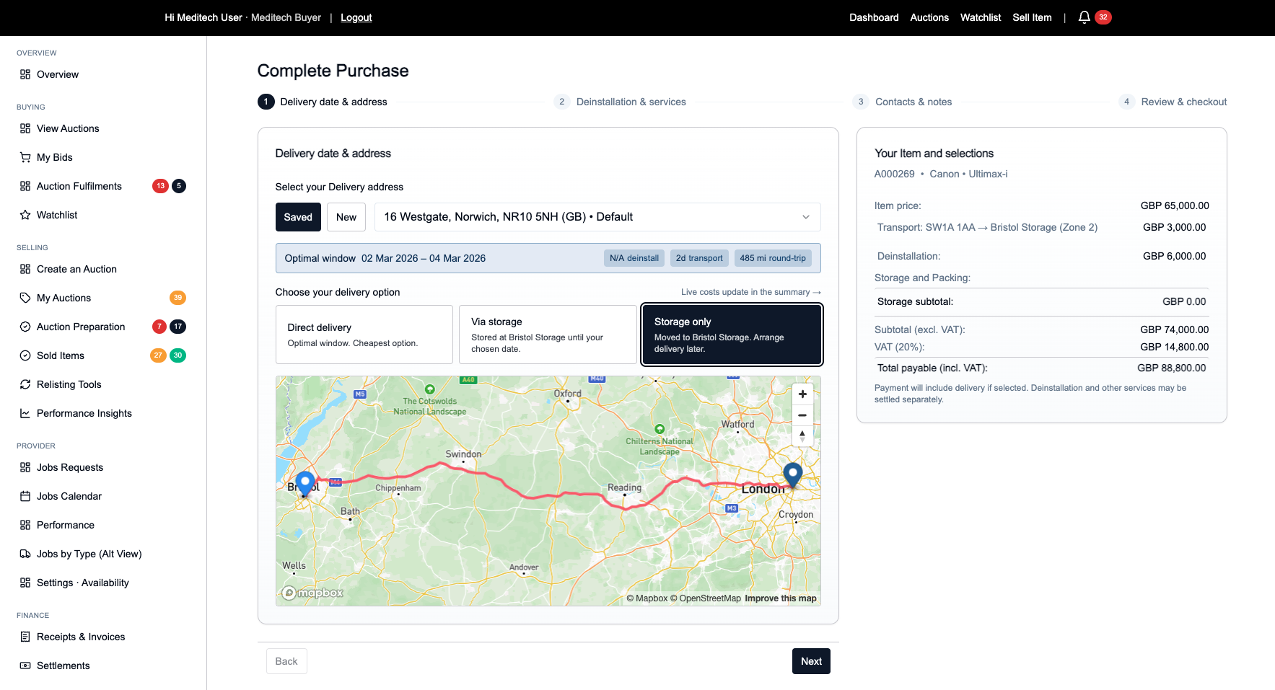This screenshot has width=1275, height=690.
Task: Go to Deinstallation & services step
Action: [x=631, y=102]
